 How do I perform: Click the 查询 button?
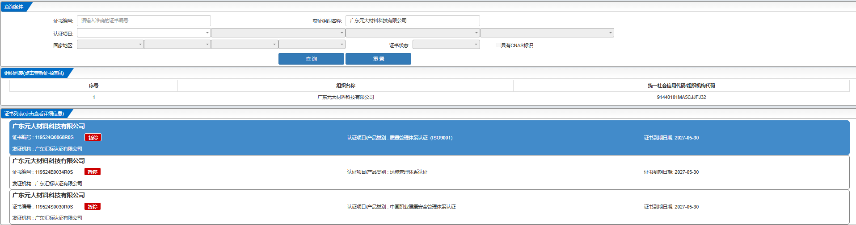311,59
